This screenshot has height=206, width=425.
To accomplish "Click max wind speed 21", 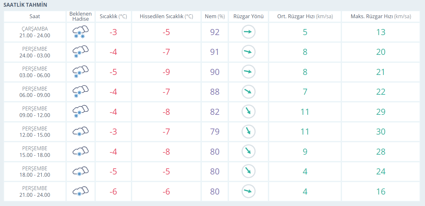I will click(x=381, y=72).
